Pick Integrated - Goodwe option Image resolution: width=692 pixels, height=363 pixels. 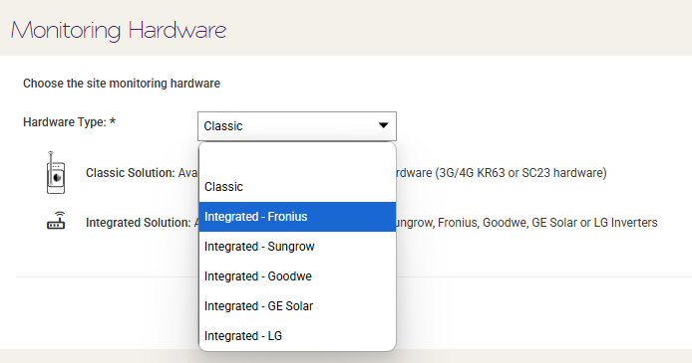coord(297,276)
